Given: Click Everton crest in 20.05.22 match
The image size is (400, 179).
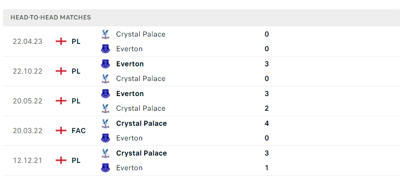Looking at the screenshot, I should pos(105,94).
